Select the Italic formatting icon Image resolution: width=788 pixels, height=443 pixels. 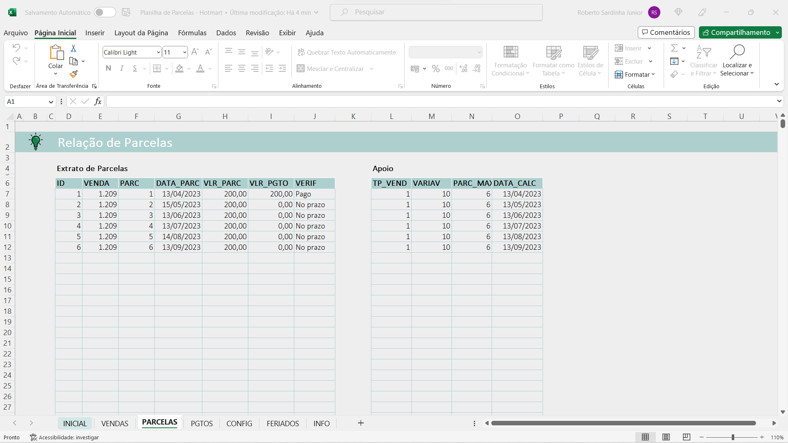pos(121,69)
